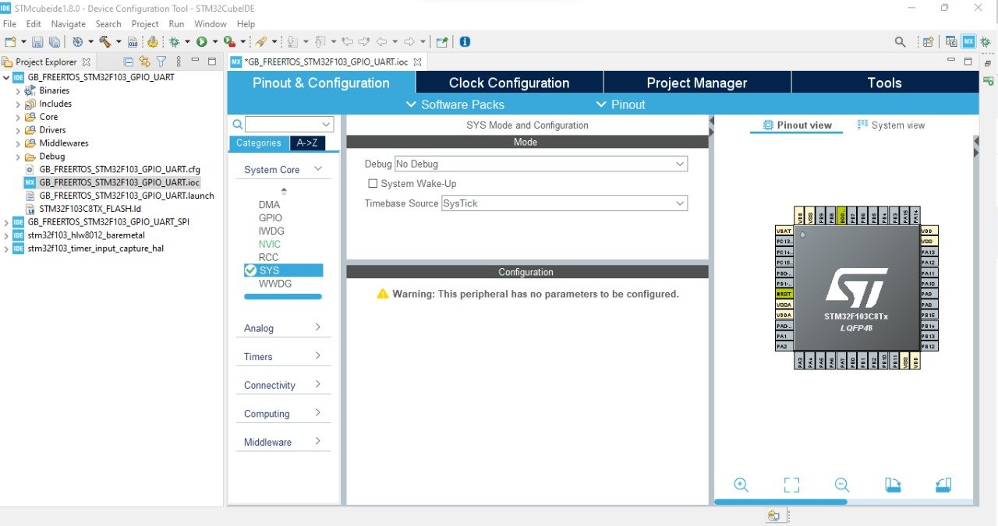Open the Window menu
998x526 pixels.
coord(211,24)
